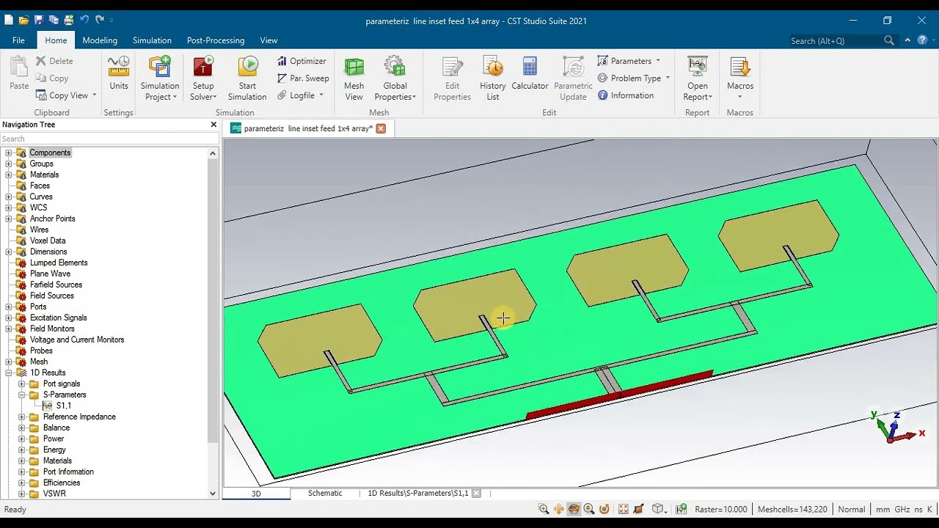Switch to the Simulation ribbon tab
The image size is (939, 528).
[152, 40]
